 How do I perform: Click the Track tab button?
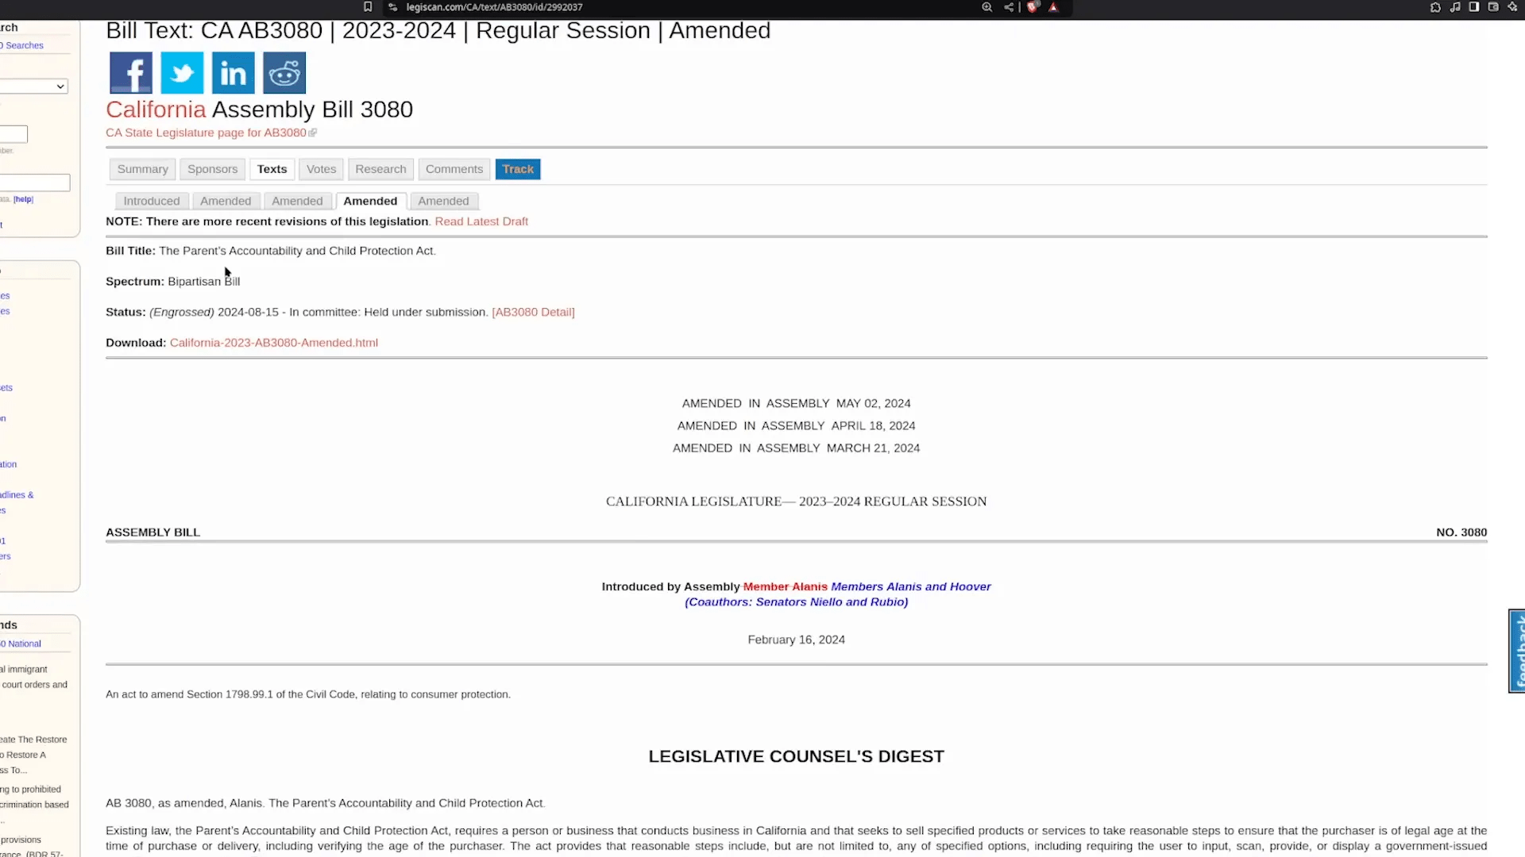pos(517,168)
